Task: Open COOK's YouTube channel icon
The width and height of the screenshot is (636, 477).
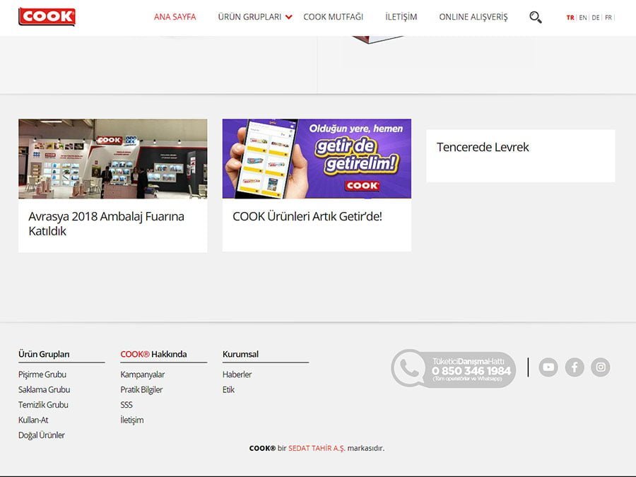Action: point(548,367)
